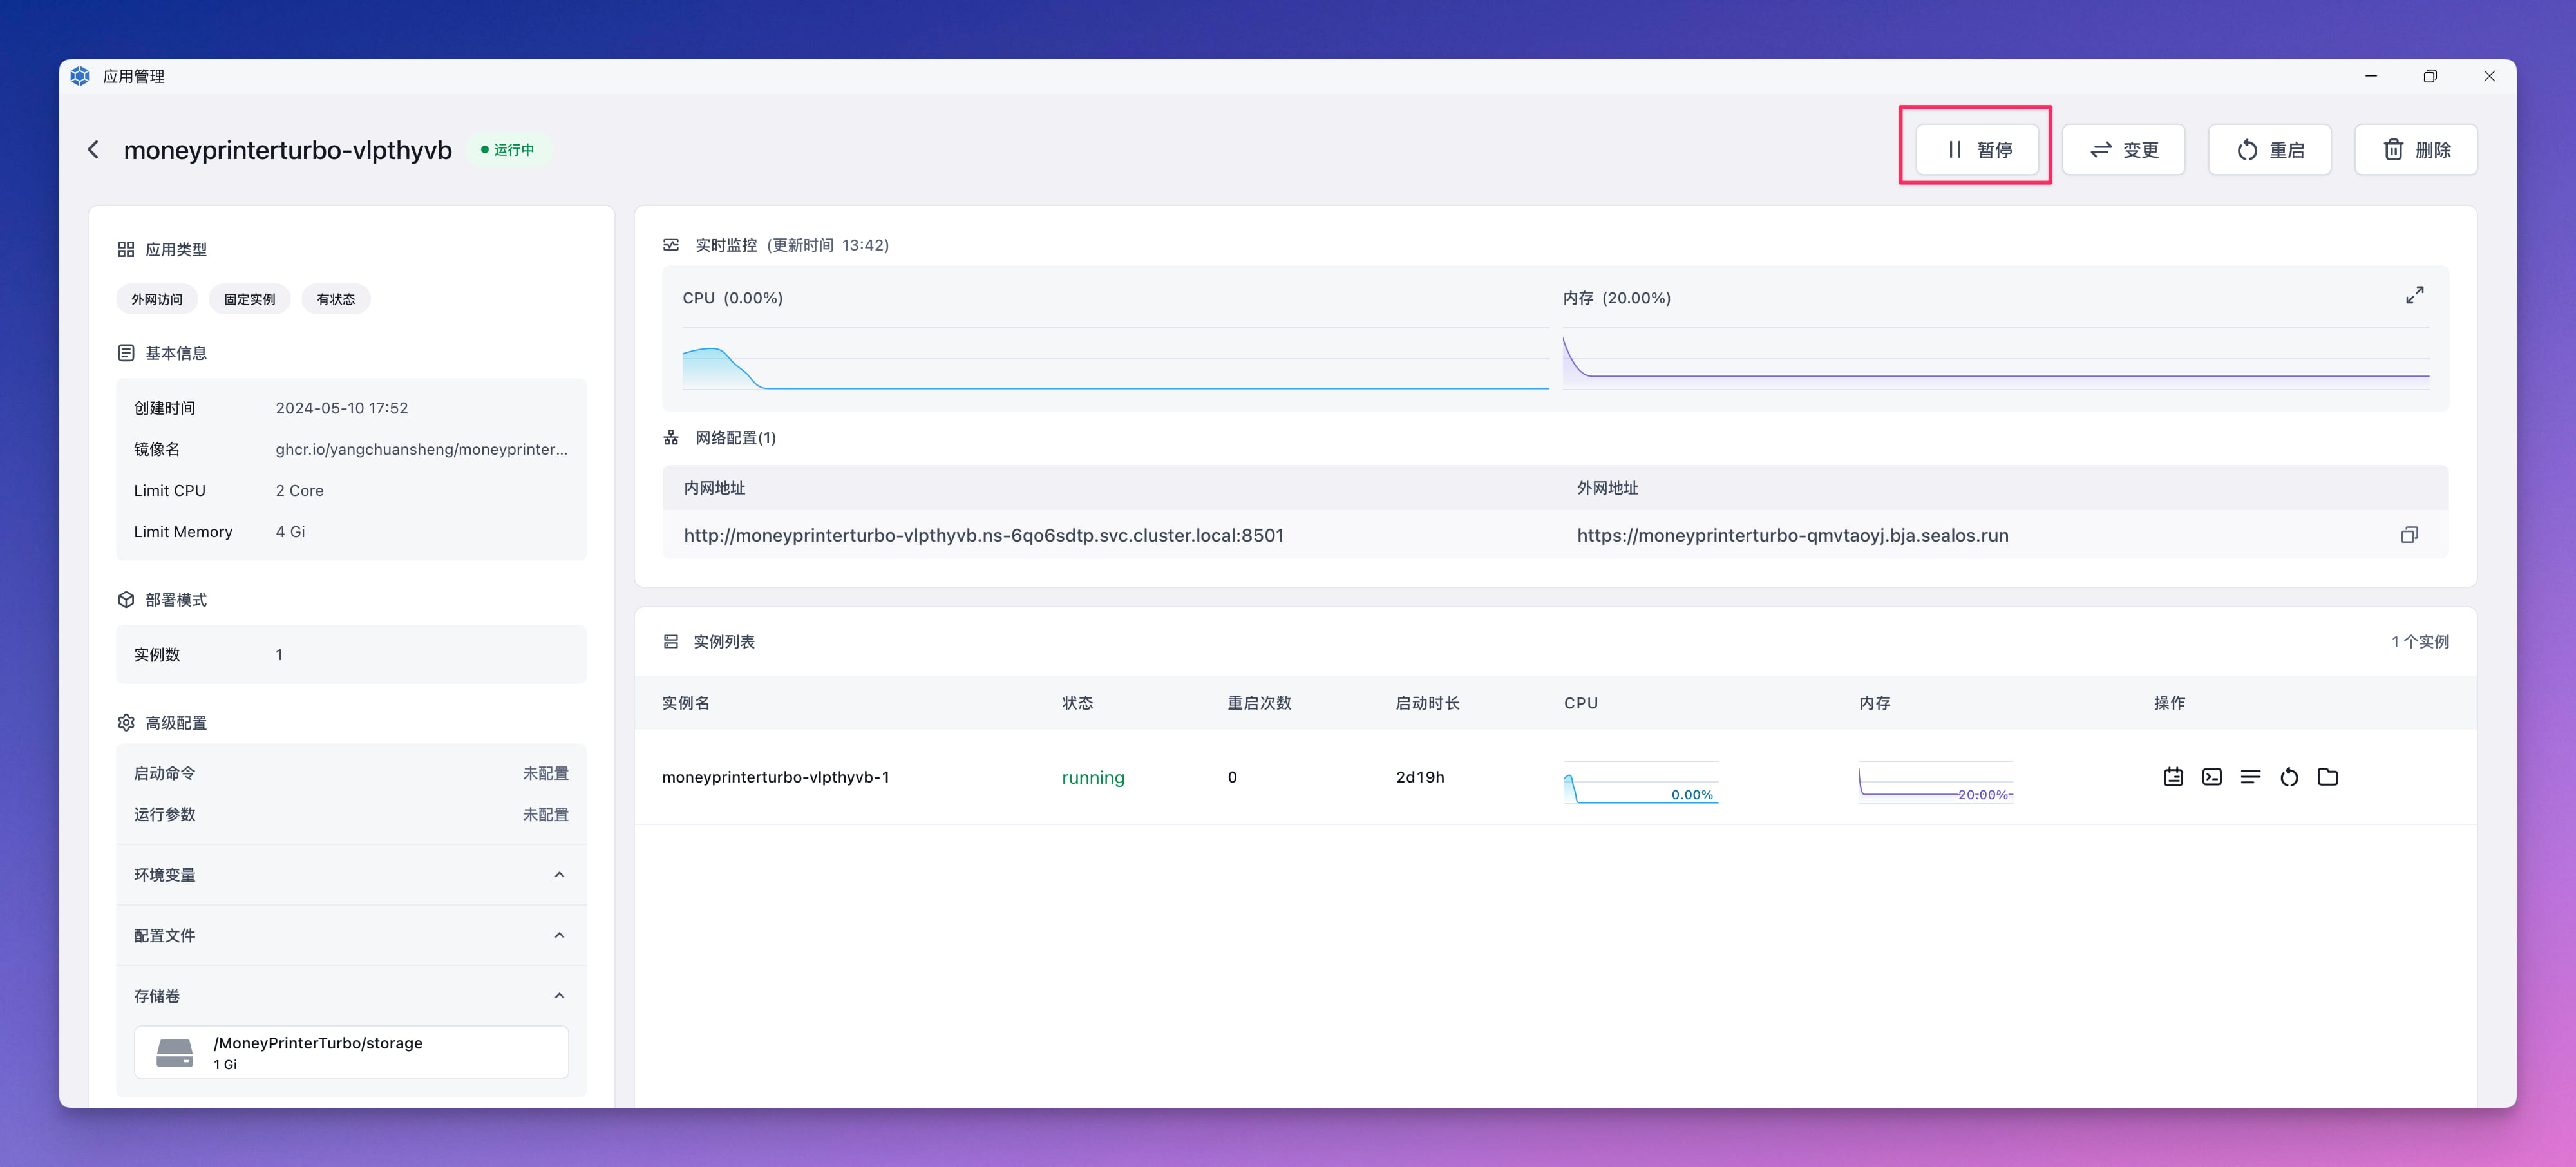This screenshot has height=1167, width=2576.
Task: Go back using the left arrow
Action: (93, 150)
